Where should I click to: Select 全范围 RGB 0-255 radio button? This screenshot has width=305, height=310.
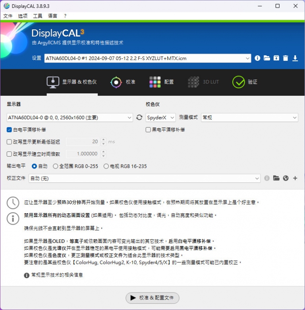[55, 166]
